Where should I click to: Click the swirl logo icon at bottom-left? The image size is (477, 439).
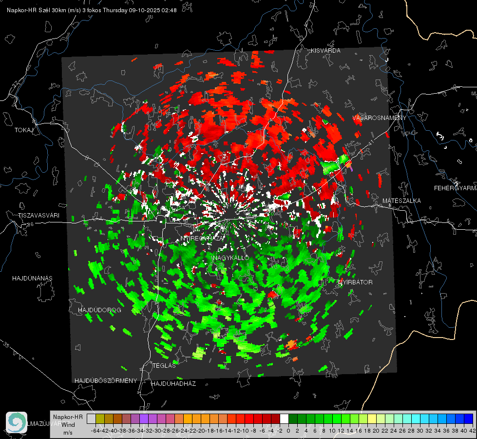17,422
